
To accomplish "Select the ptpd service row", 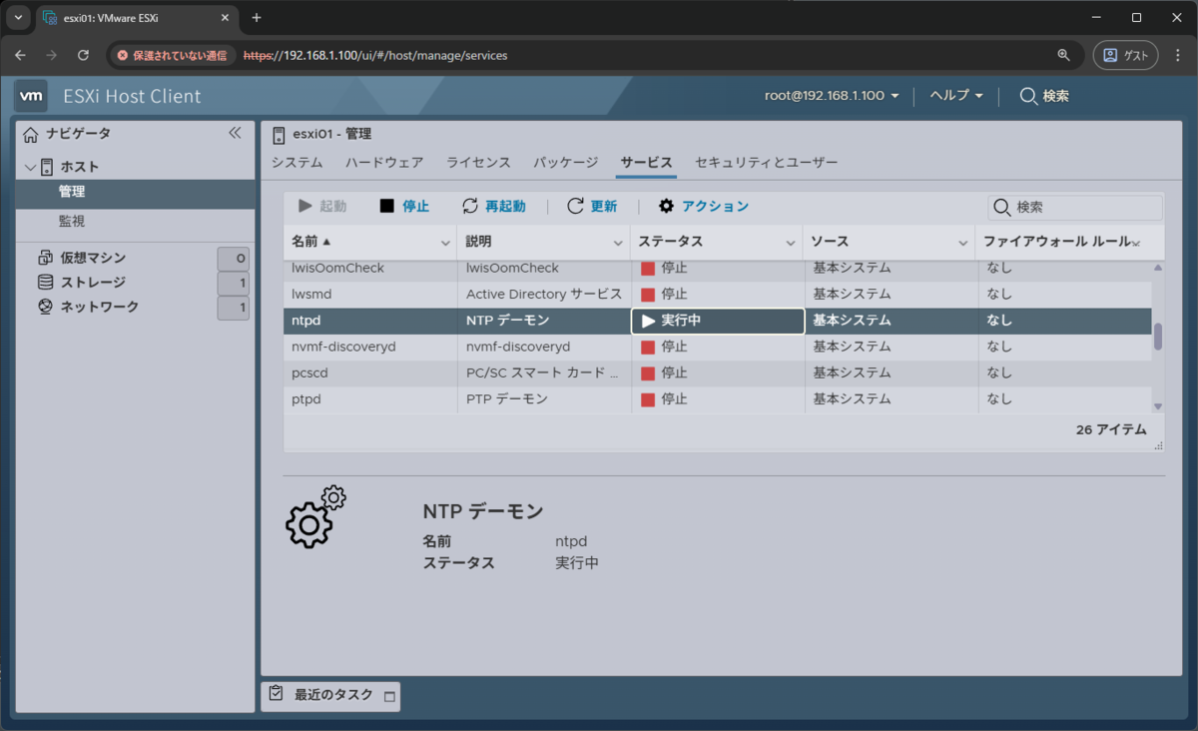I will click(x=718, y=398).
